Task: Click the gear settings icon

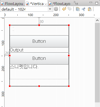Action: click(x=56, y=9)
